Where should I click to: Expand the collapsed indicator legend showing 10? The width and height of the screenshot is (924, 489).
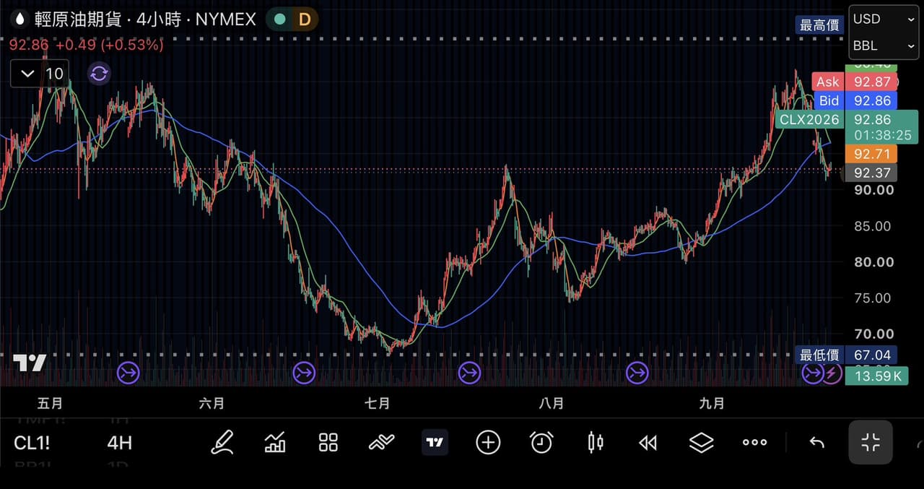pyautogui.click(x=40, y=73)
